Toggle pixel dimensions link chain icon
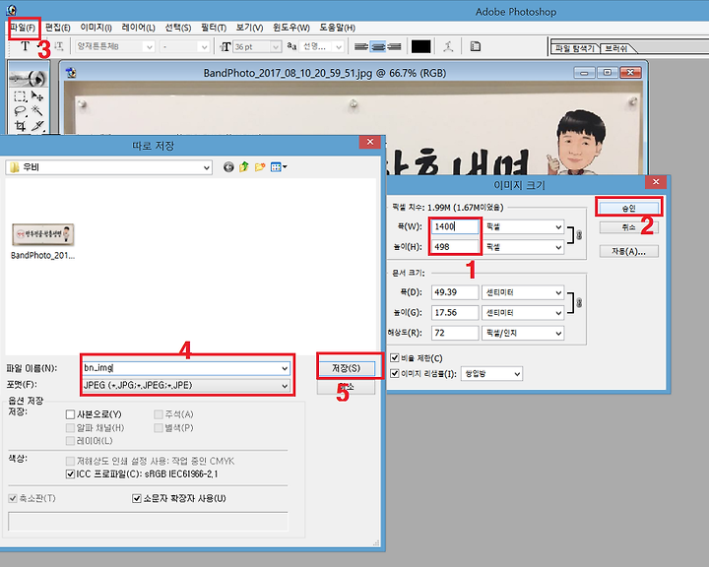The image size is (709, 567). [x=579, y=235]
